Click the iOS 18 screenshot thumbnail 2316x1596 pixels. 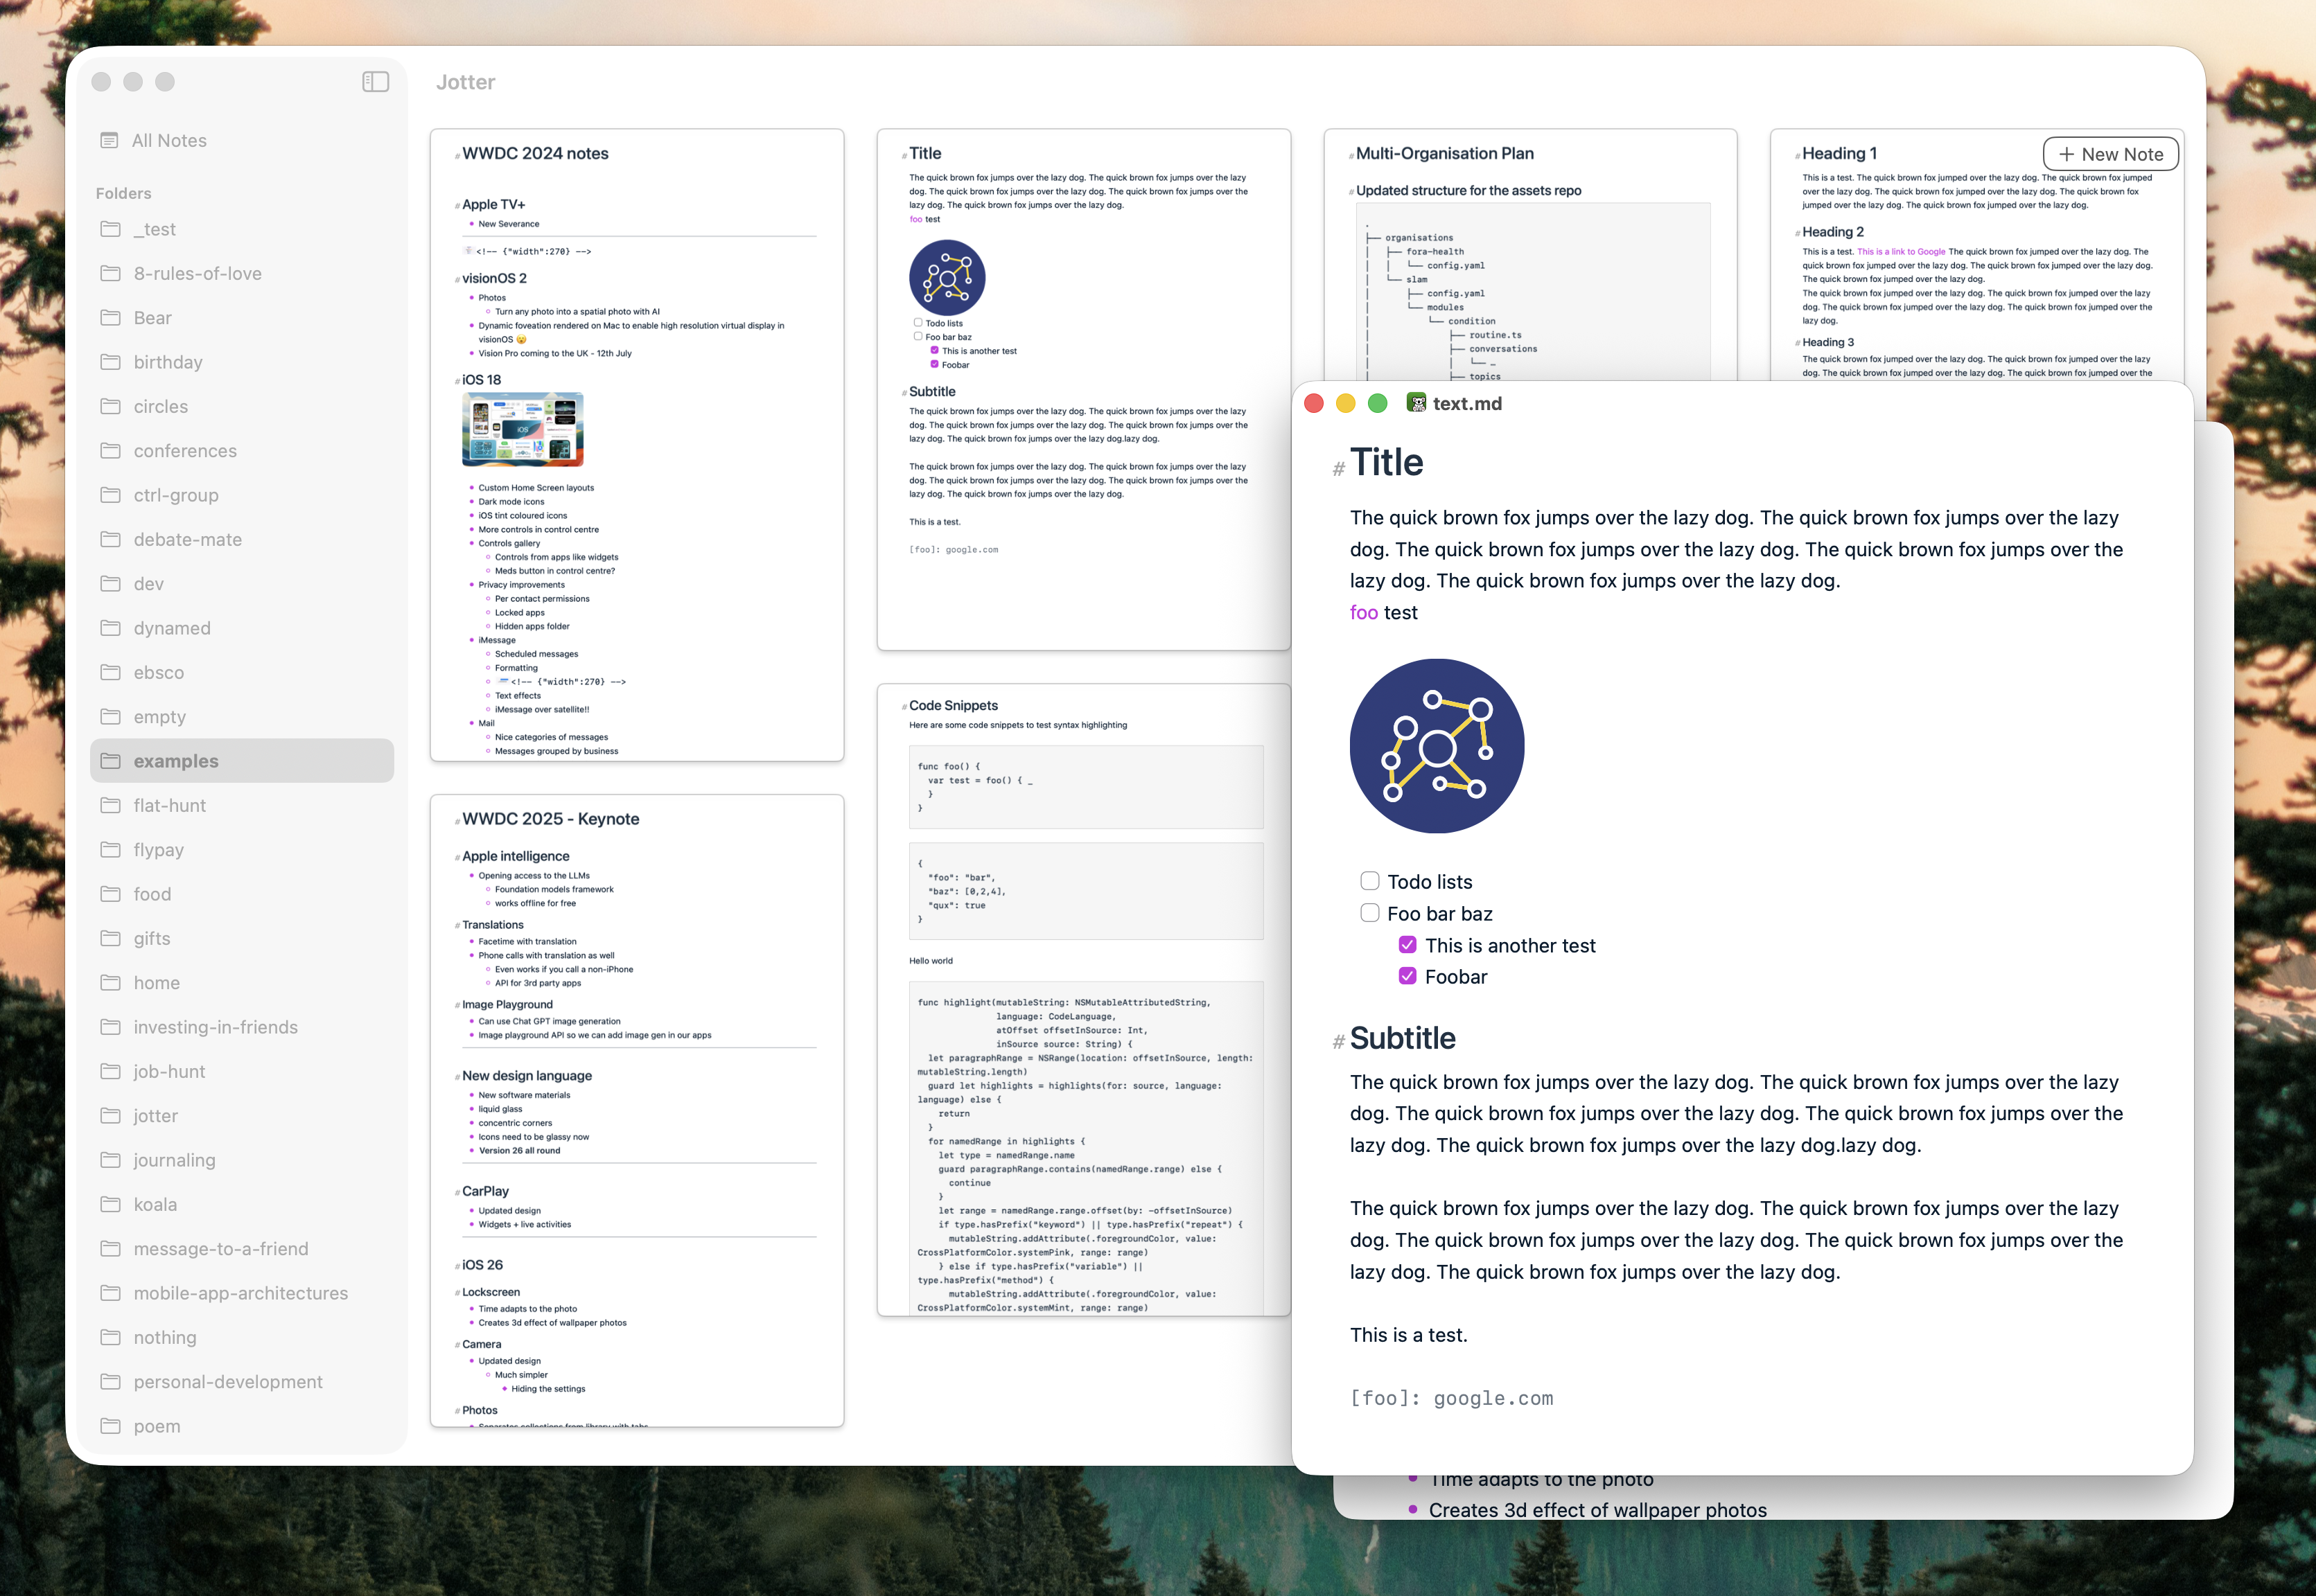[x=523, y=429]
